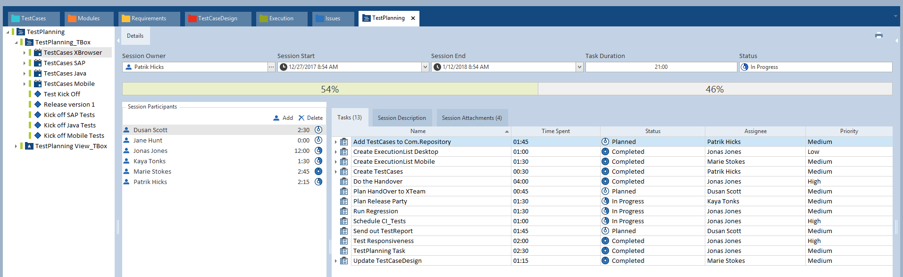Click the Task Duration input field

(x=661, y=67)
